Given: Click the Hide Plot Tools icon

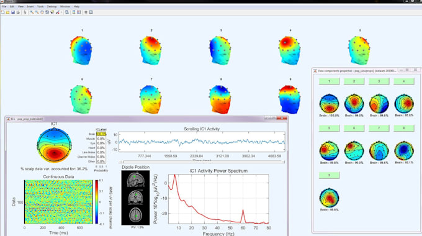Looking at the screenshot, I should 86,12.
